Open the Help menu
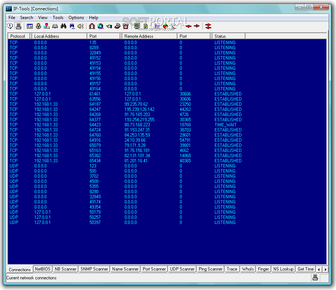 pos(93,18)
